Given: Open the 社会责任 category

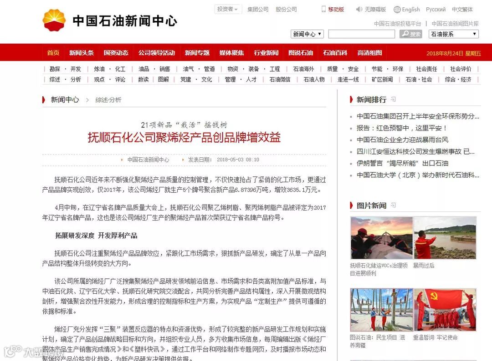Looking at the screenshot, I should tap(426, 69).
